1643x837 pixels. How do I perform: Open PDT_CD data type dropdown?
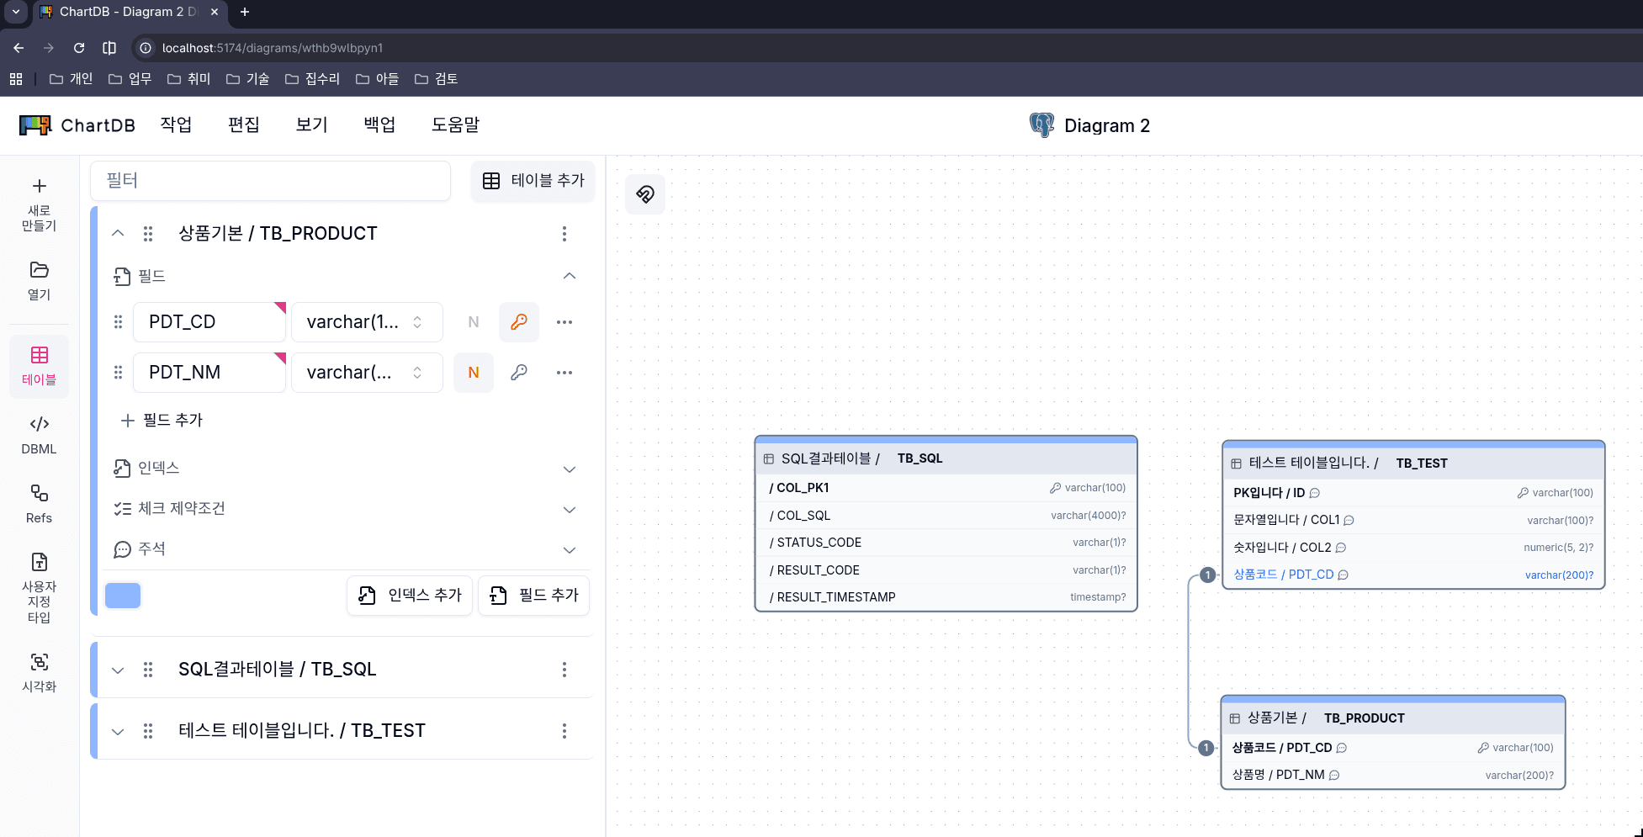[367, 322]
